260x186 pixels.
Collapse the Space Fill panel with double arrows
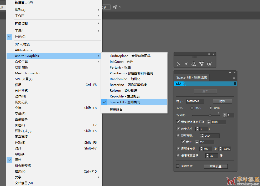[x=230, y=72]
